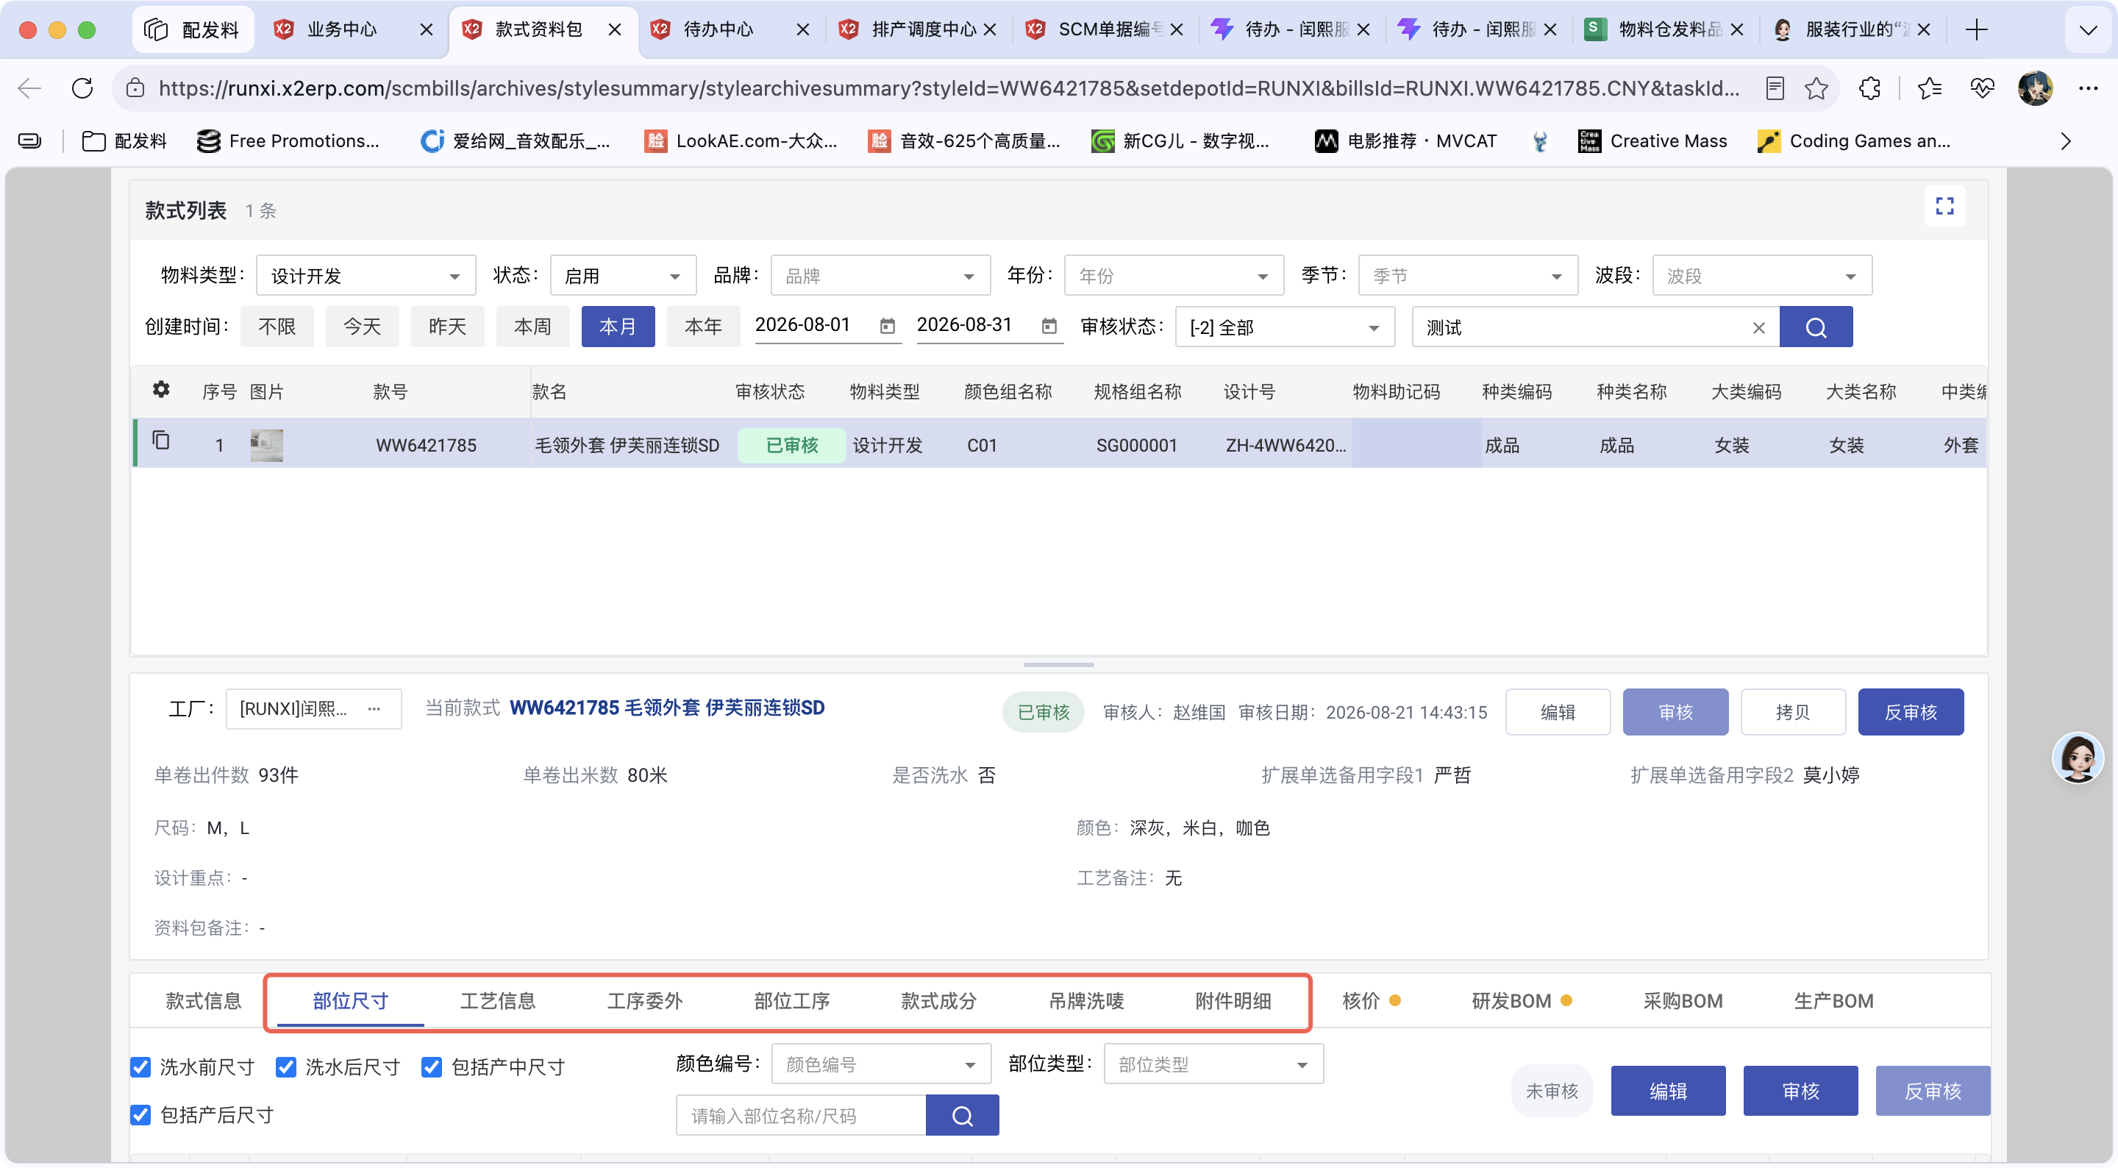
Task: Open the start date calendar picker icon
Action: point(887,326)
